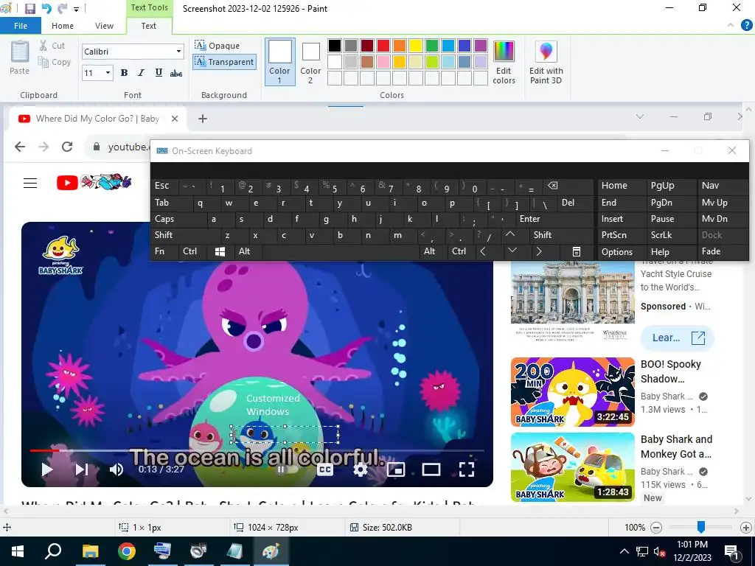This screenshot has height=566, width=755.
Task: Click the video volume speaker icon
Action: pos(116,469)
